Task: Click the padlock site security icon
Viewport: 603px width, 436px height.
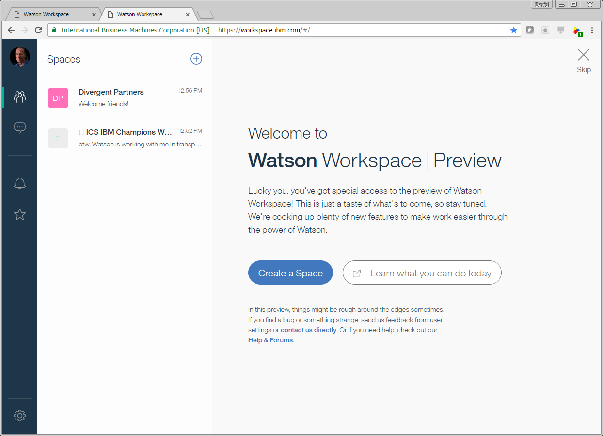Action: point(53,30)
